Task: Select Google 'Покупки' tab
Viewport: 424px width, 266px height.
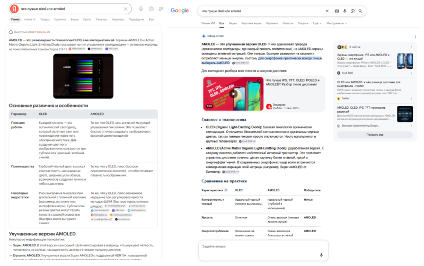Action: 303,23
